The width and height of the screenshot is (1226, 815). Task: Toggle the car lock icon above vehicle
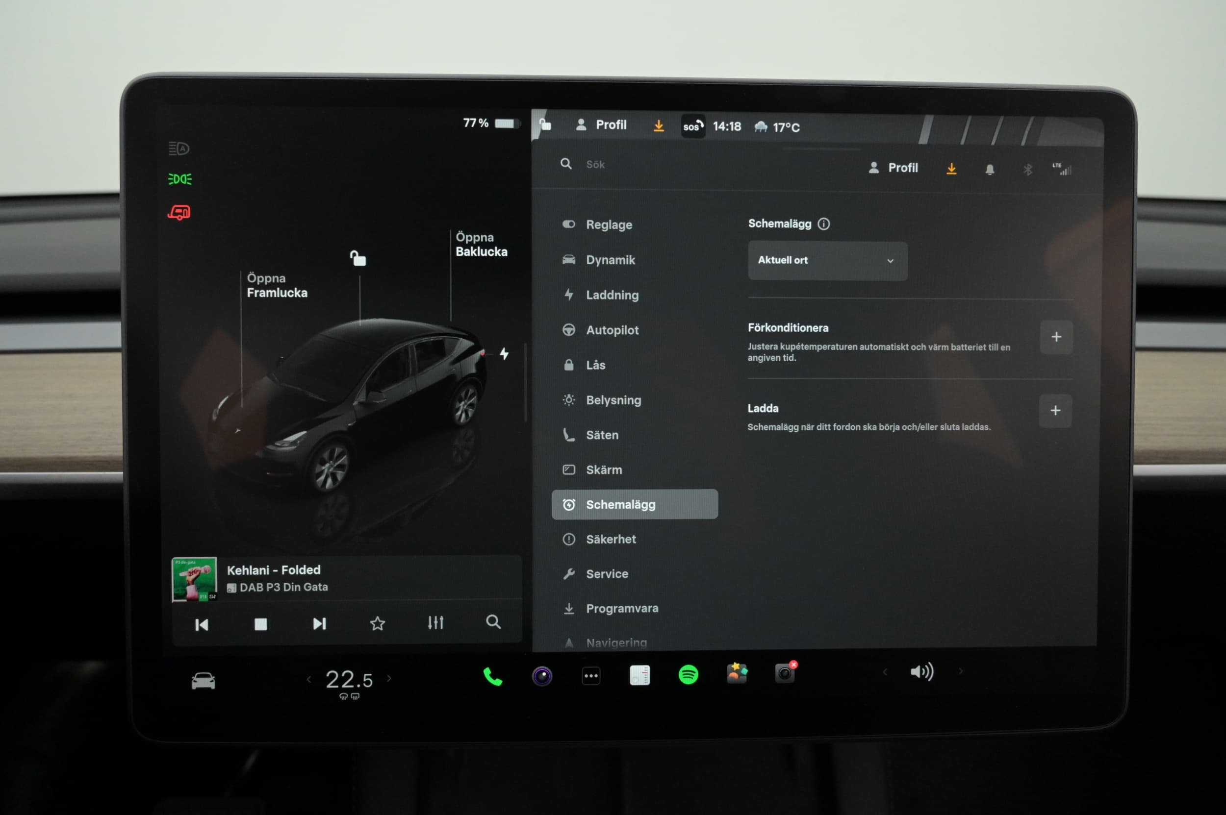(358, 258)
